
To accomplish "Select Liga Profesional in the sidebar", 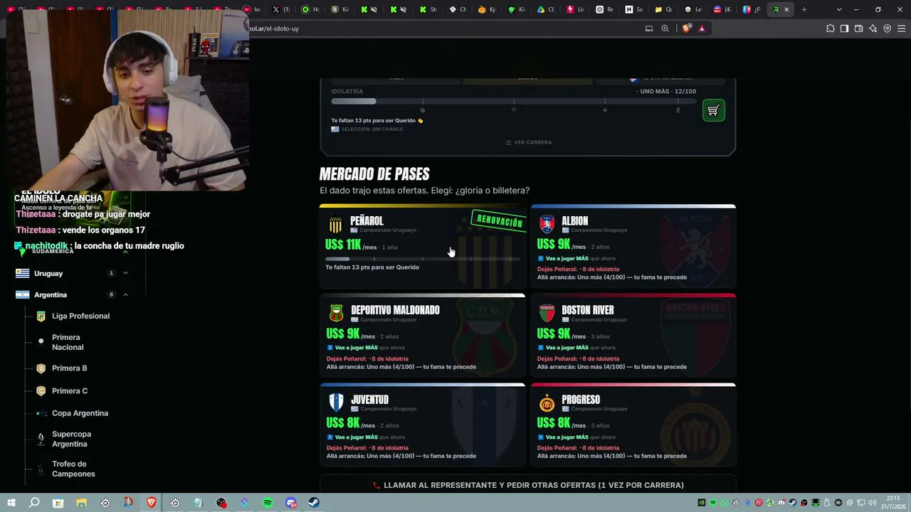I will tap(80, 316).
